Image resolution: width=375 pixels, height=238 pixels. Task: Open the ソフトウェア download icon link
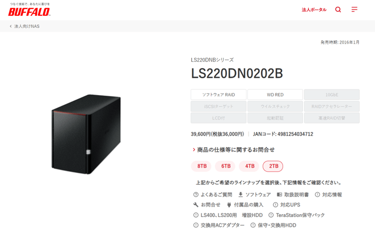(x=241, y=194)
